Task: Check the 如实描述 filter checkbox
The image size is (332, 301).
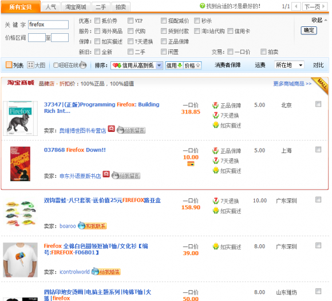Action: [x=97, y=41]
